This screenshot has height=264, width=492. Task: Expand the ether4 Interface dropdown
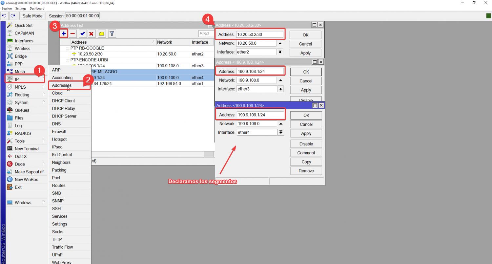281,132
